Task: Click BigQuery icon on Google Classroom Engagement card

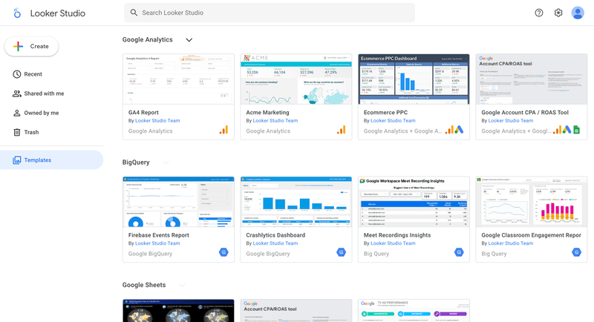Action: (577, 252)
